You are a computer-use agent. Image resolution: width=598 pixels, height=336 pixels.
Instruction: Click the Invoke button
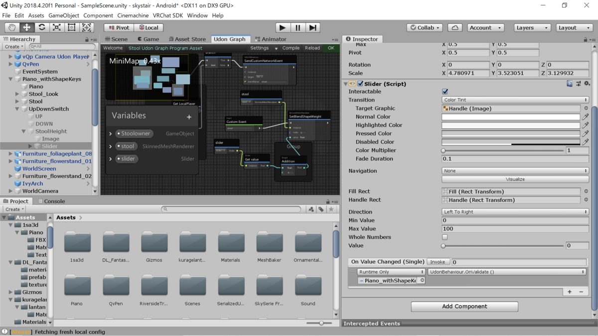438,262
